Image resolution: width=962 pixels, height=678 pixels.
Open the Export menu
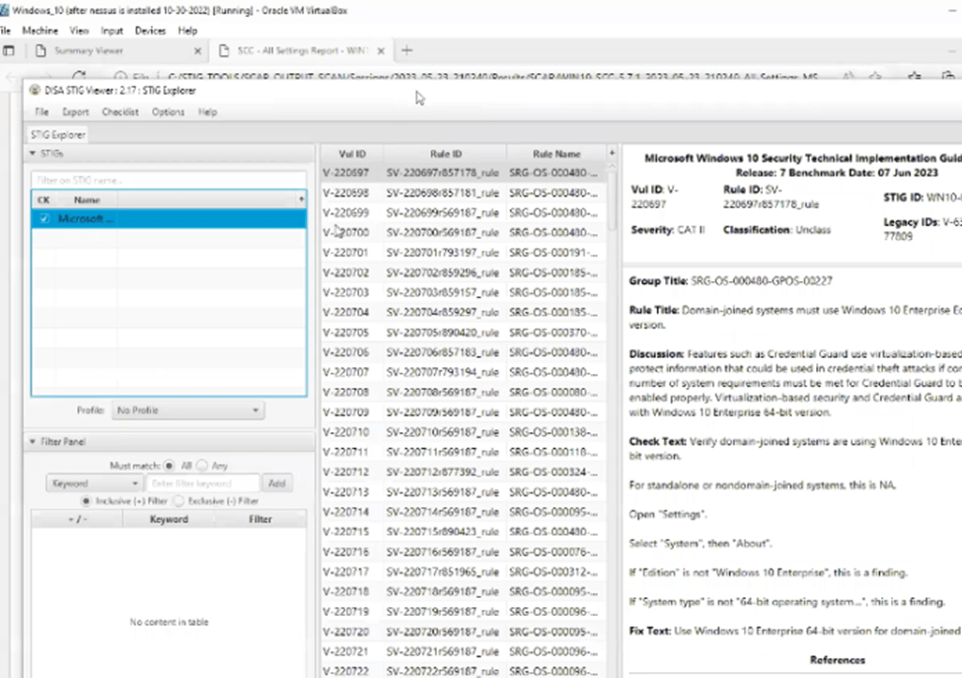click(76, 113)
